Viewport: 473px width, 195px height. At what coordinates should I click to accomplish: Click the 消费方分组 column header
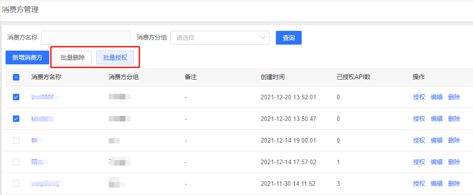pos(124,77)
